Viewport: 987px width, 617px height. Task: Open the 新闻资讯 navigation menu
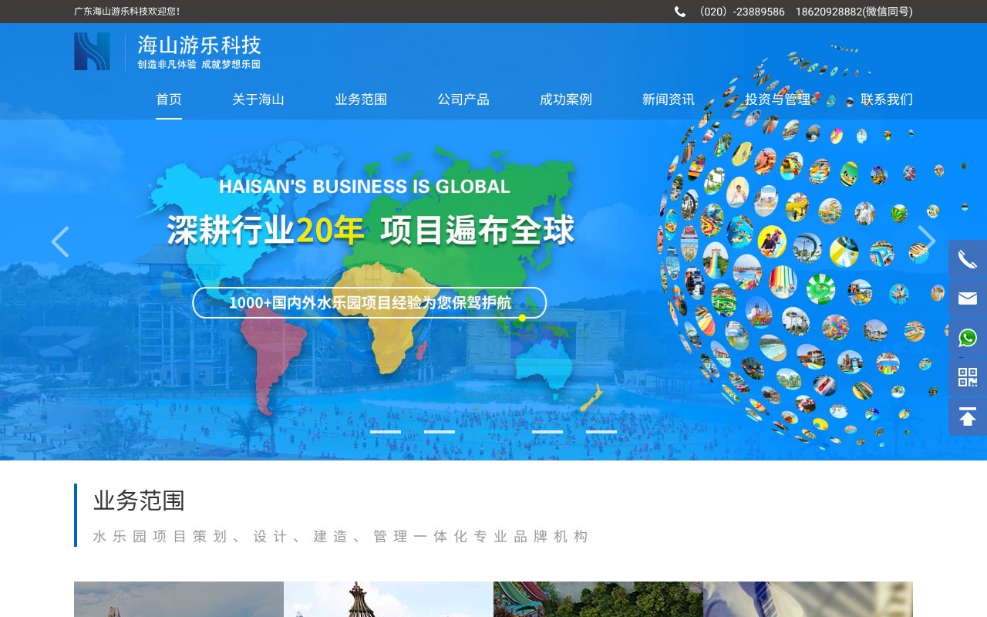(x=668, y=99)
